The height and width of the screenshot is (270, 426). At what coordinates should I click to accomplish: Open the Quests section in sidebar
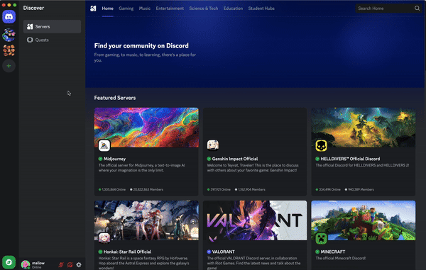pyautogui.click(x=52, y=40)
